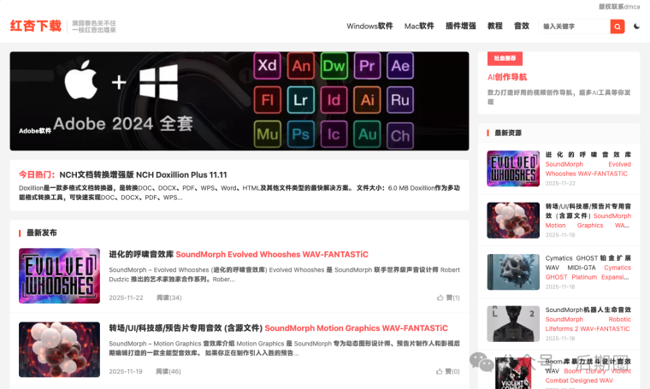This screenshot has height=389, width=650.
Task: Open the Windows软件 menu
Action: click(x=369, y=27)
